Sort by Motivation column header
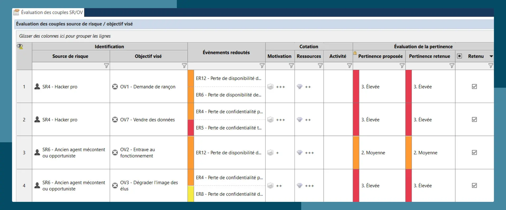 click(x=280, y=56)
